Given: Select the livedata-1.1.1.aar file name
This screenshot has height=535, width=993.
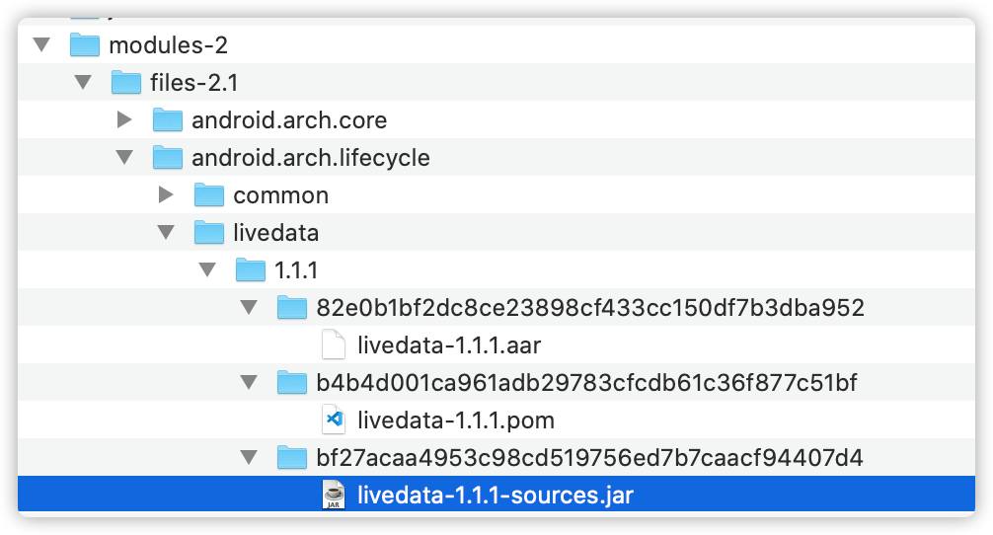Looking at the screenshot, I should [449, 344].
